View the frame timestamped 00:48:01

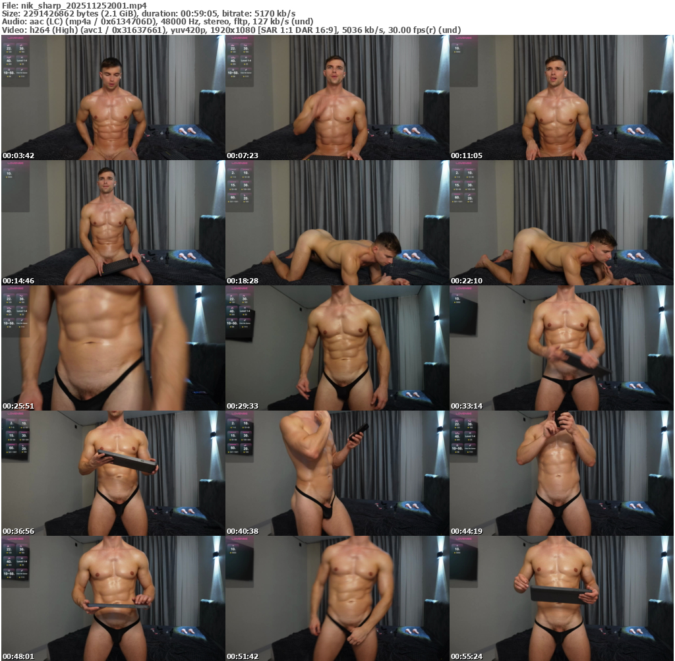tap(113, 598)
